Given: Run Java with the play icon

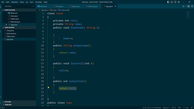Looking at the screenshot, I should (x=183, y=6).
